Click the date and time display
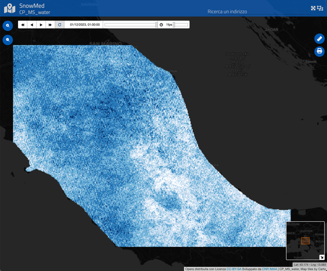Screen dimensions: 327x271 pyautogui.click(x=84, y=25)
